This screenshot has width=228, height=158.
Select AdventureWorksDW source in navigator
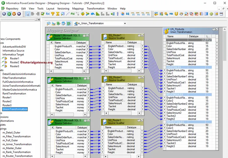pos(14,47)
